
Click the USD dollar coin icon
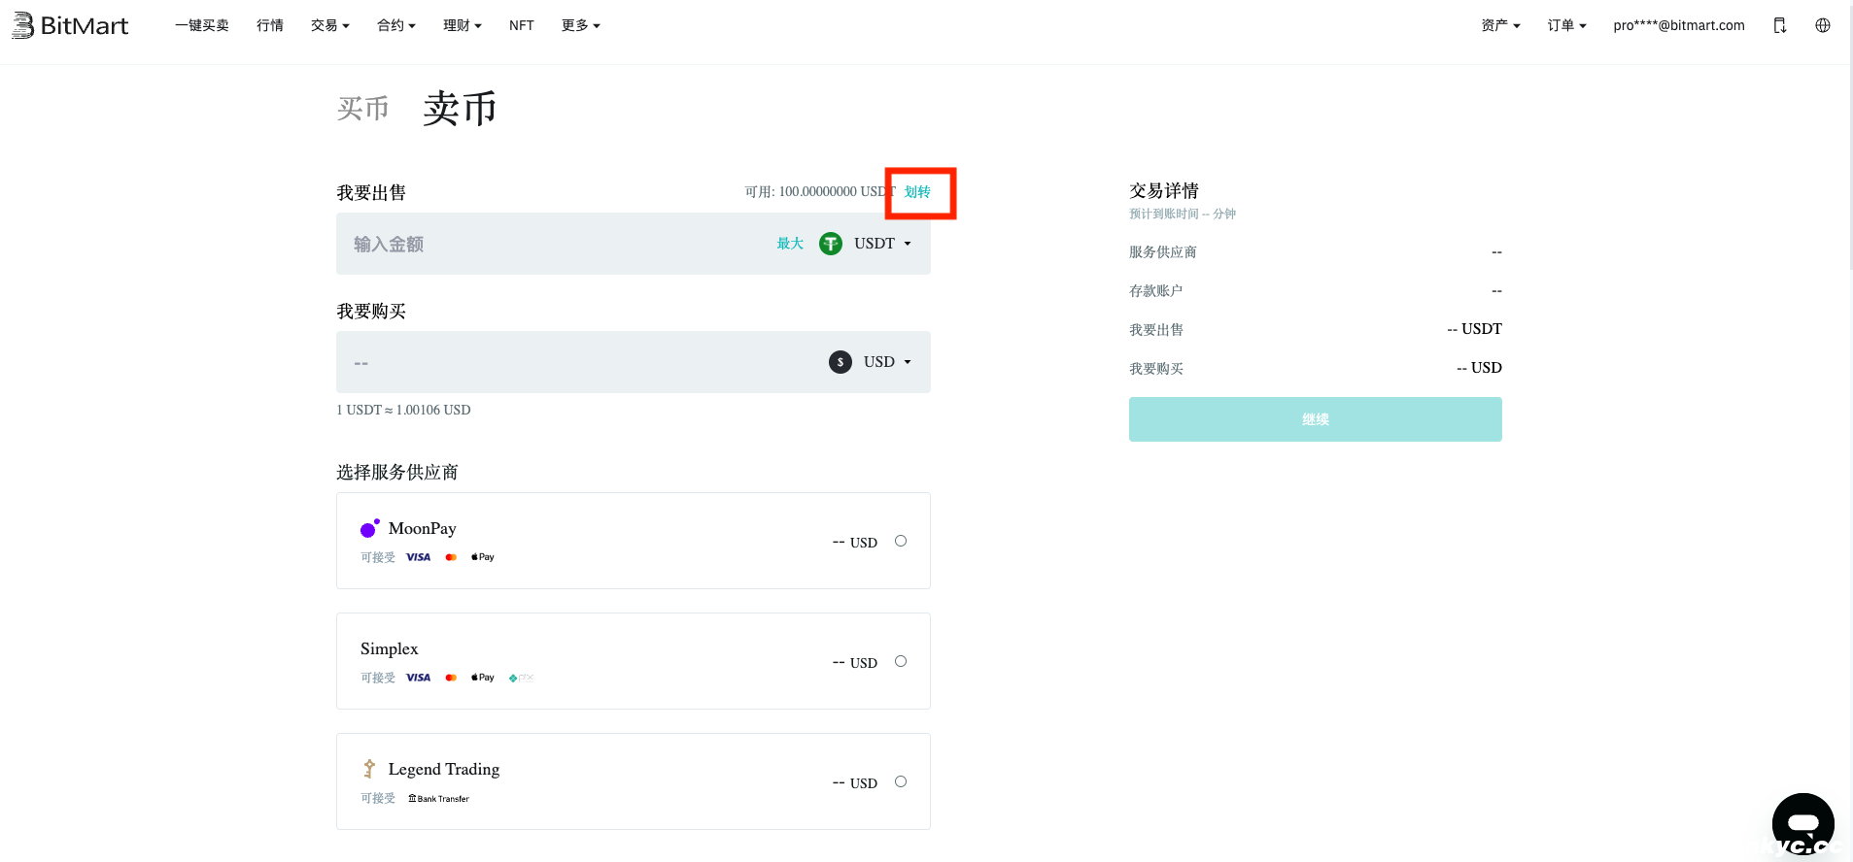pyautogui.click(x=840, y=362)
